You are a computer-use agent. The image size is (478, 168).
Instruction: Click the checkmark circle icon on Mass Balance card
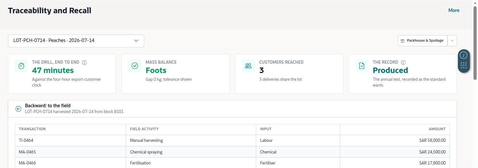click(x=135, y=66)
